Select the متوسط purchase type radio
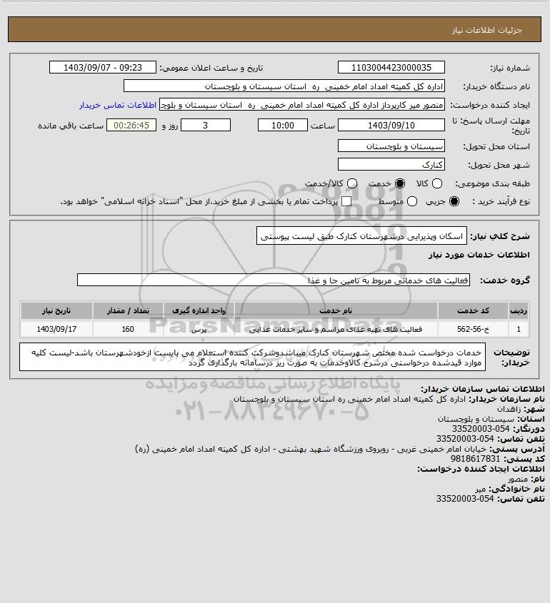 [x=412, y=201]
